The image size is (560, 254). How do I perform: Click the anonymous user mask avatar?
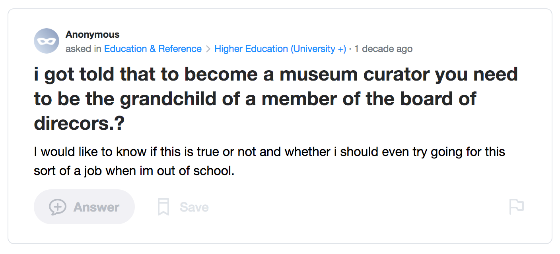[47, 41]
